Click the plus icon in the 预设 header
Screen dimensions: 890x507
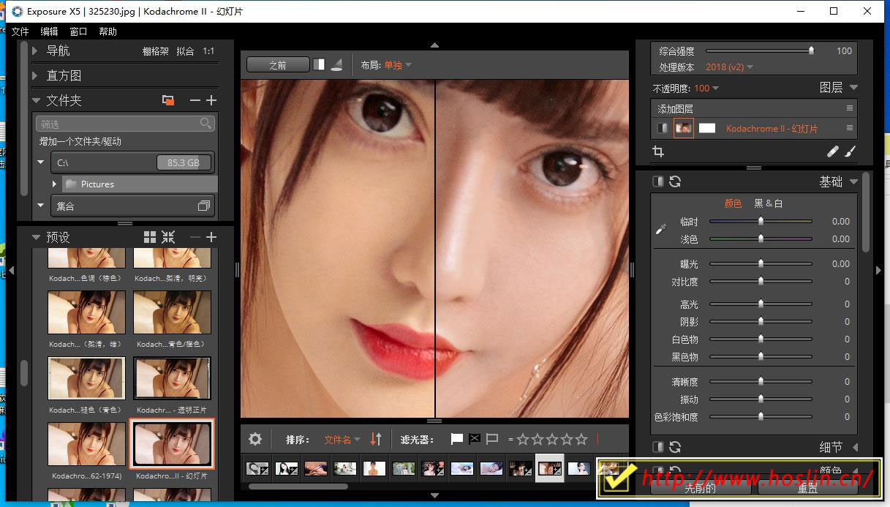coord(211,237)
